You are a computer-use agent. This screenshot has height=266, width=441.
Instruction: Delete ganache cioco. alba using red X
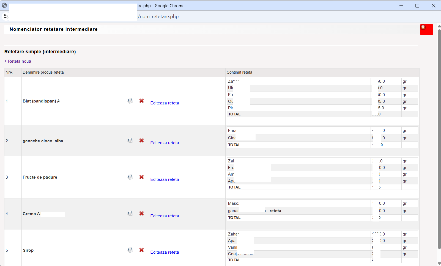(141, 140)
